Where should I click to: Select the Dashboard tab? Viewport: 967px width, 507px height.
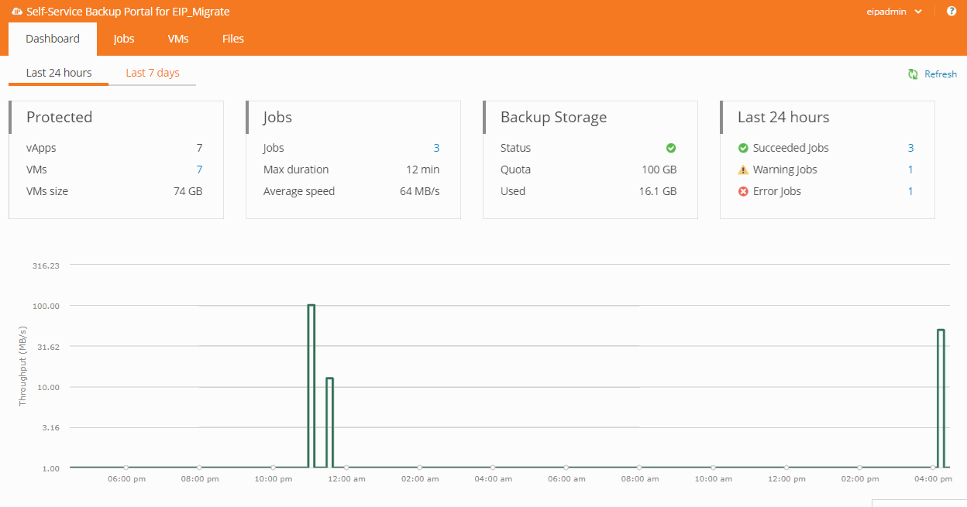pos(53,39)
